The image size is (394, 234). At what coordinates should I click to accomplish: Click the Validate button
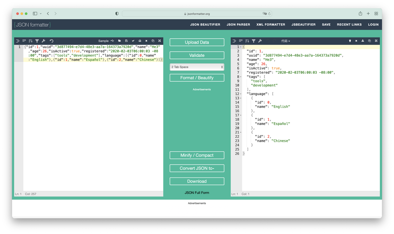click(x=197, y=55)
